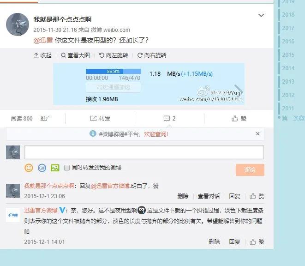Screen dimensions: 305x266
Task: Reply to the 迅雷官方微博 comment
Action: click(x=234, y=242)
